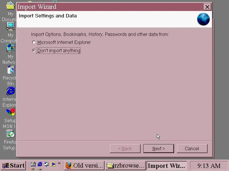Click the Outlook Express quick launch icon
This screenshot has height=171, width=229.
point(46,164)
